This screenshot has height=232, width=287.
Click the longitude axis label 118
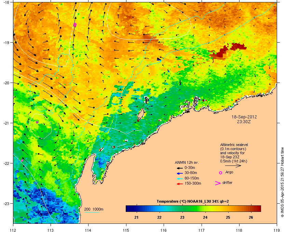coord(239,230)
